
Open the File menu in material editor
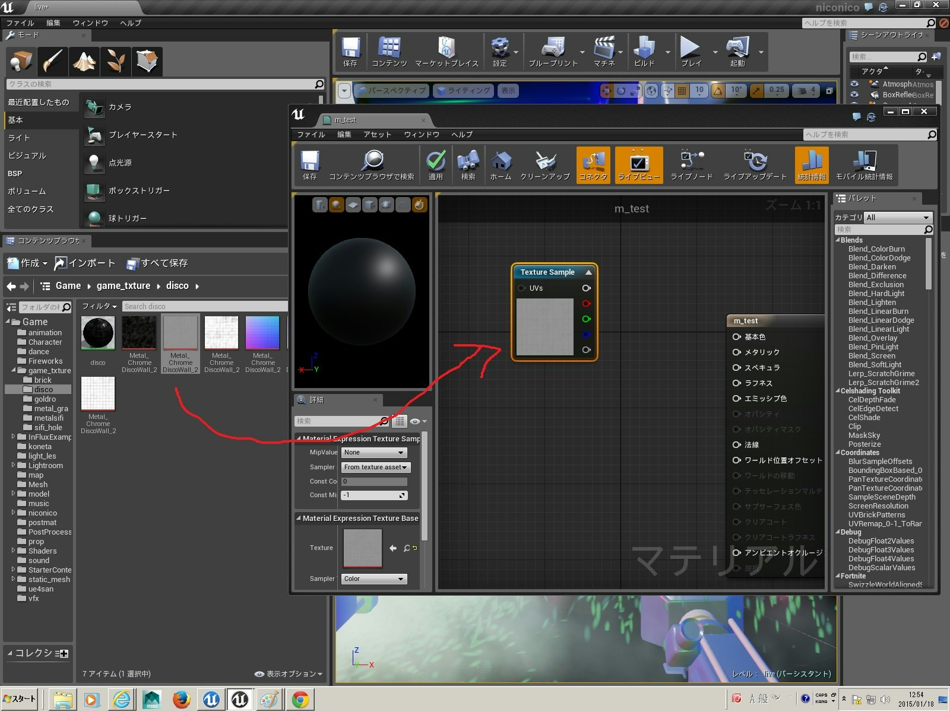pos(311,135)
